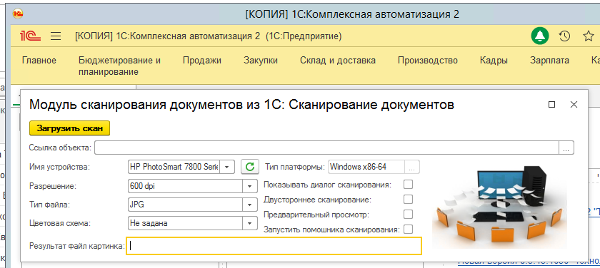Image resolution: width=600 pixels, height=268 pixels.
Task: Open the history clock icon
Action: (x=564, y=36)
